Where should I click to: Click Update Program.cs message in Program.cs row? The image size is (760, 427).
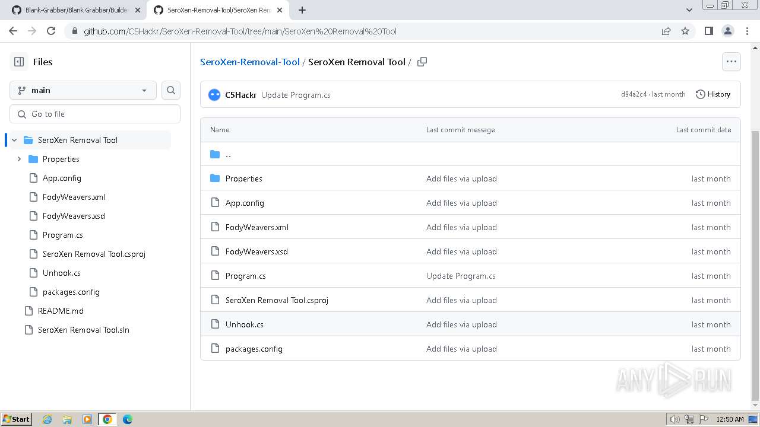[461, 276]
